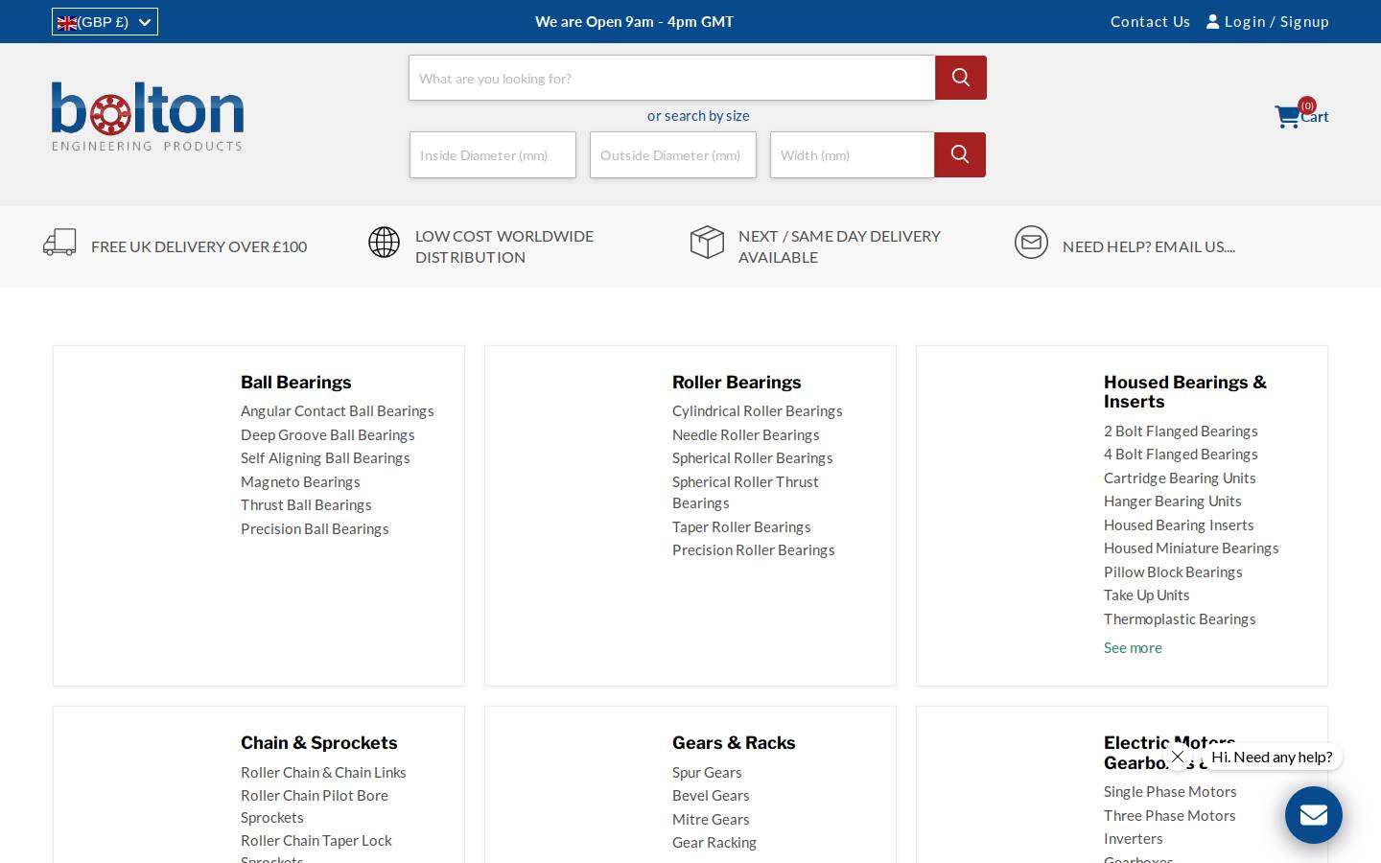Open Thrust Ball Bearings link

point(306,504)
